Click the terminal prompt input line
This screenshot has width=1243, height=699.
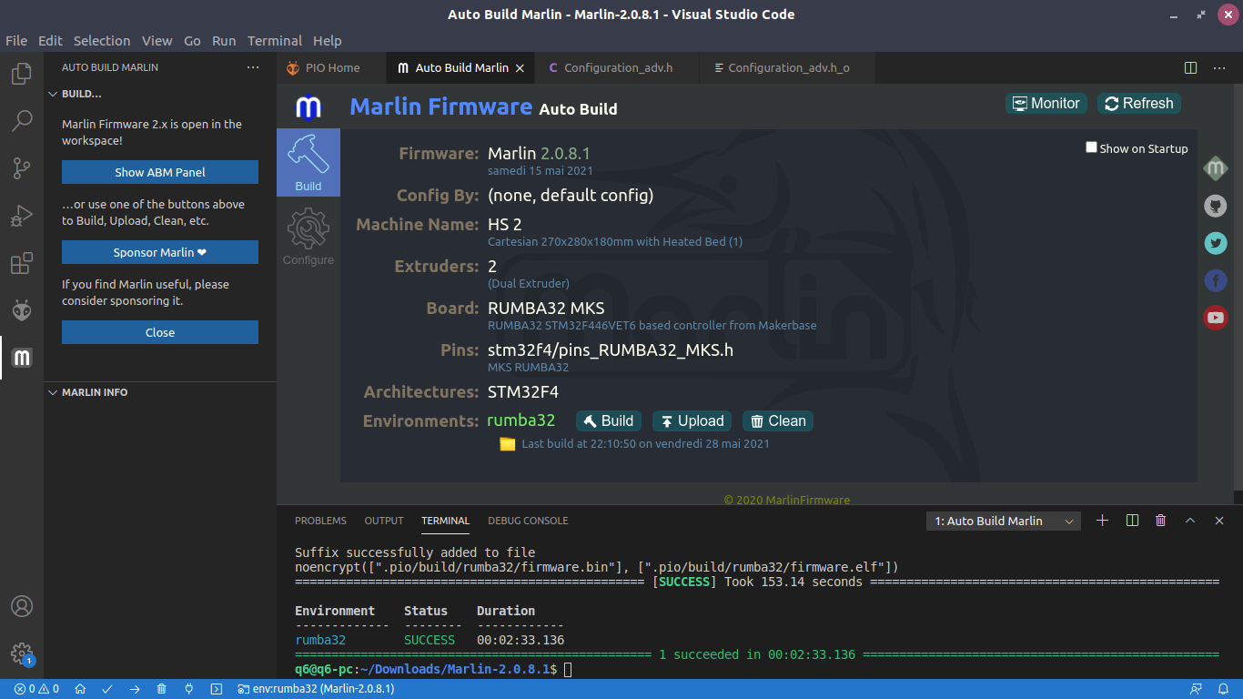point(755,669)
